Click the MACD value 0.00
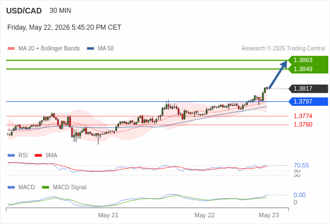 (x=299, y=195)
